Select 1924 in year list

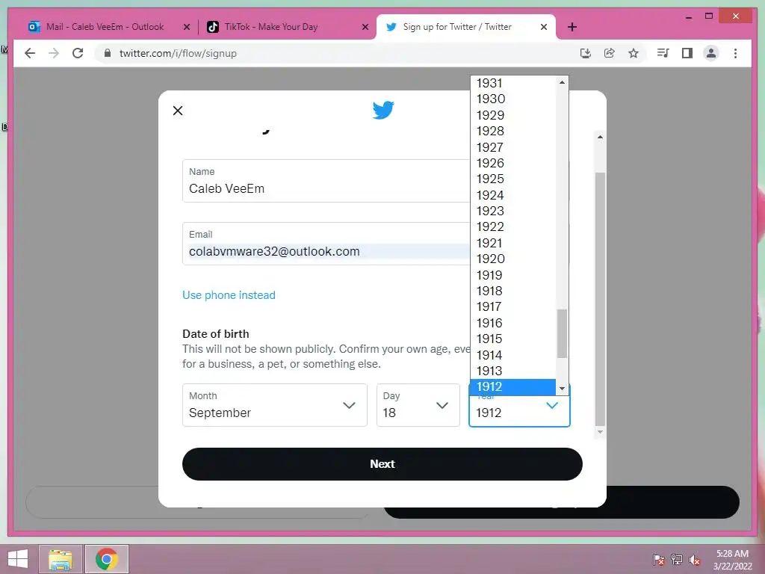click(x=512, y=195)
